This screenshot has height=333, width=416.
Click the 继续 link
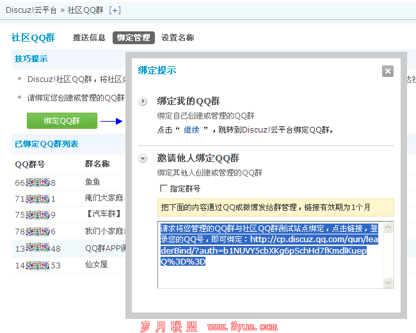(191, 130)
